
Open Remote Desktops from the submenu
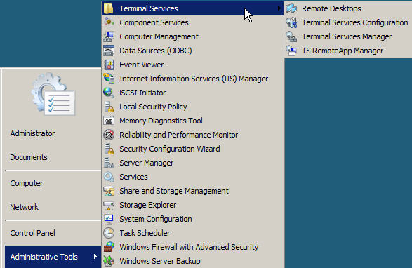pyautogui.click(x=348, y=8)
